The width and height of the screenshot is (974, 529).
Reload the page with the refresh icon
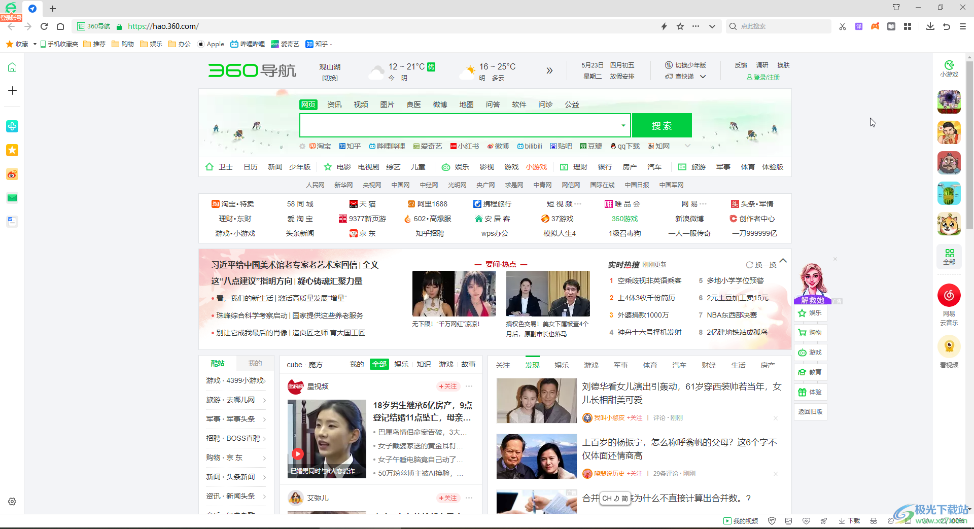(44, 26)
